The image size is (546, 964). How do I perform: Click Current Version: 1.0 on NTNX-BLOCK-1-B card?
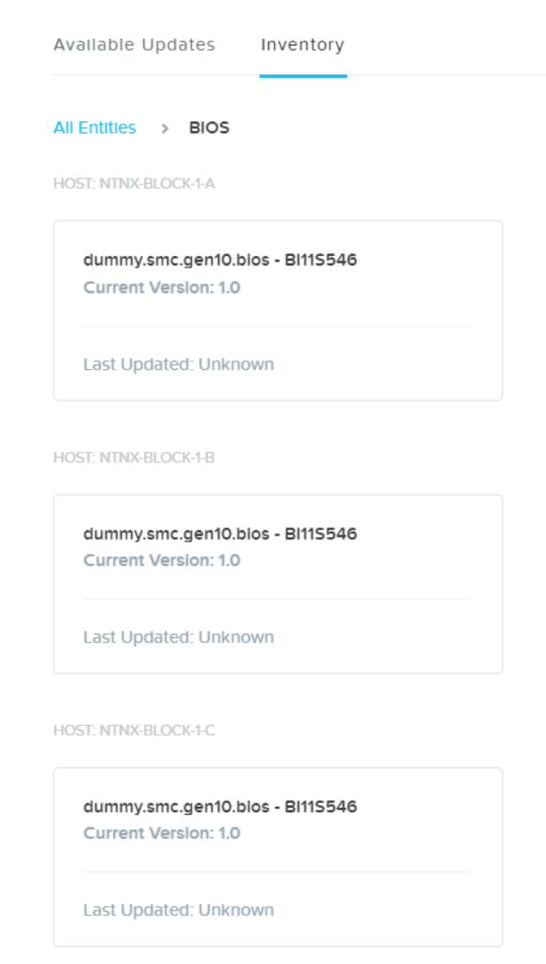coord(160,560)
